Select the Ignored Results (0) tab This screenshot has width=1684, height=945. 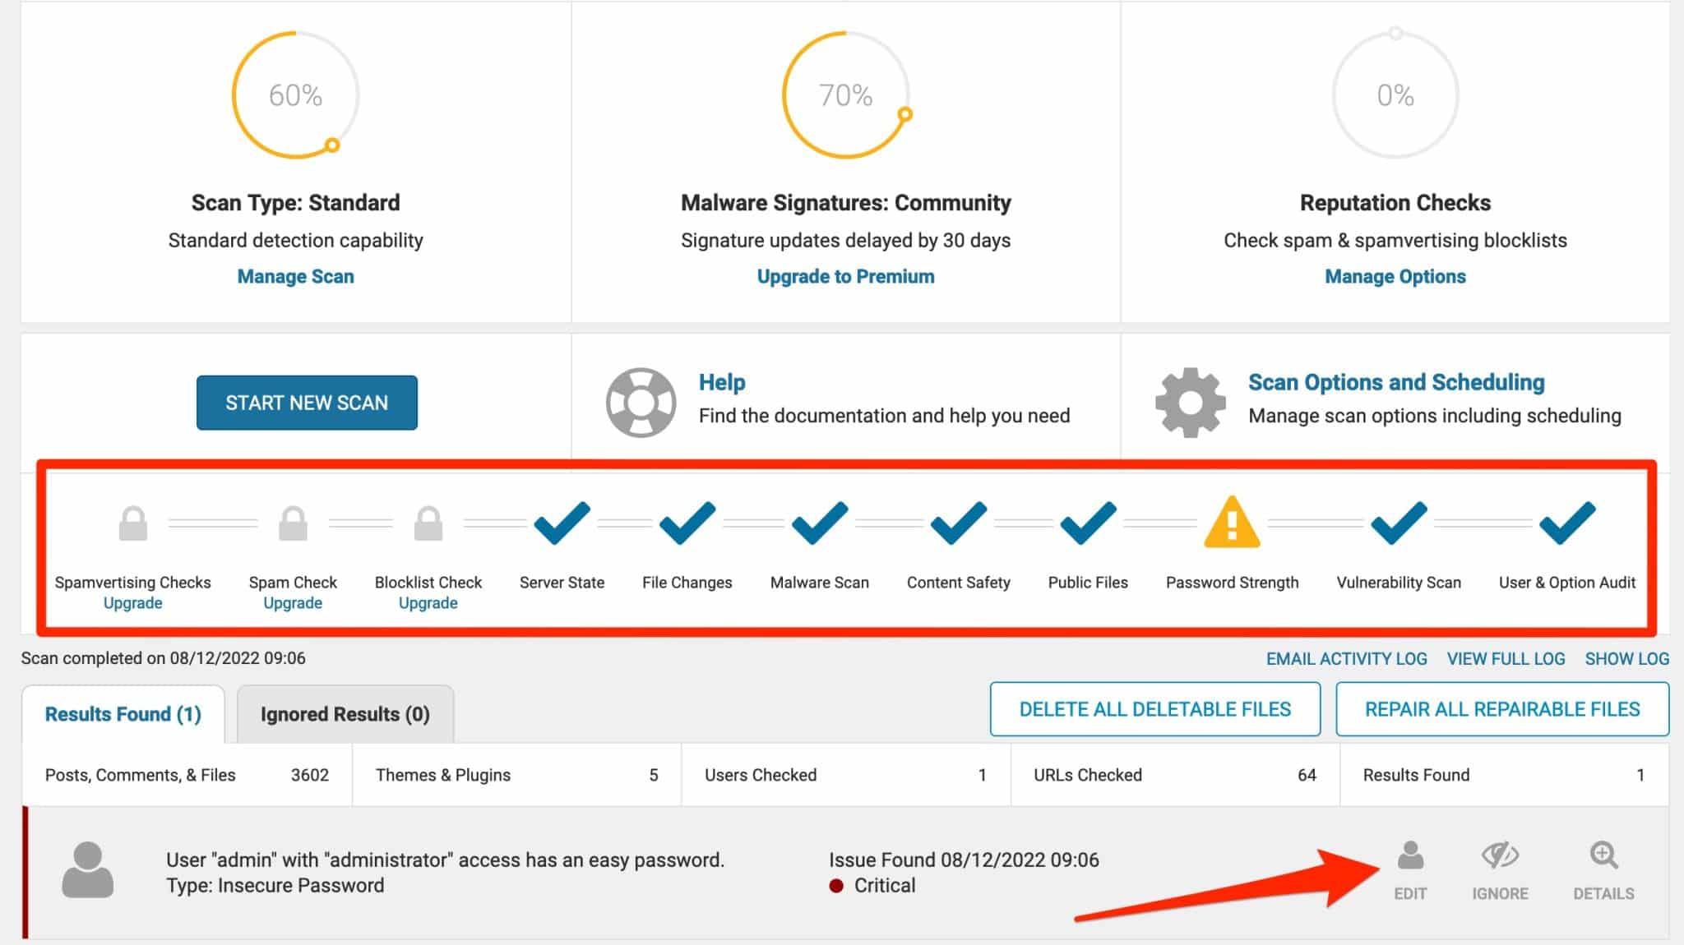[x=344, y=714]
